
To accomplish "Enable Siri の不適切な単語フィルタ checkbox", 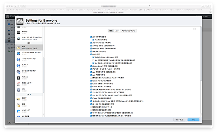I will pyautogui.click(x=93, y=60).
